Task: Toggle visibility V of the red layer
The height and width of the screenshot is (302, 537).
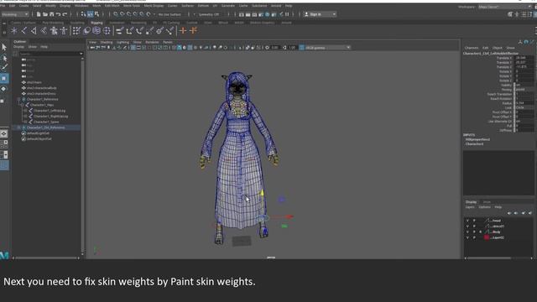Action: [x=467, y=237]
